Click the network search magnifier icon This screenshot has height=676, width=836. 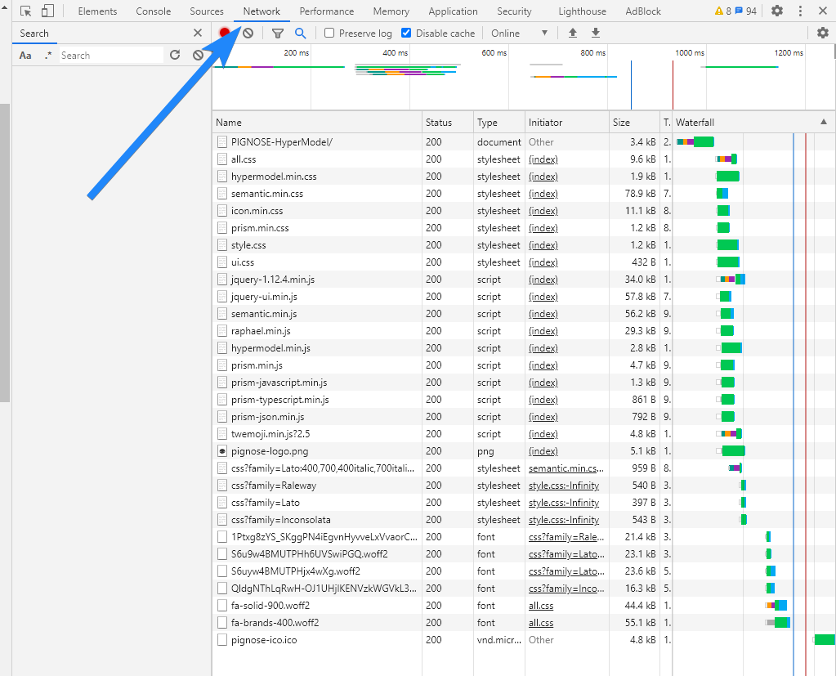coord(300,34)
